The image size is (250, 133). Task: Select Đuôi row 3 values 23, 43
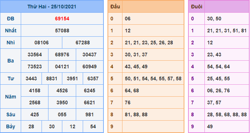click(x=214, y=55)
